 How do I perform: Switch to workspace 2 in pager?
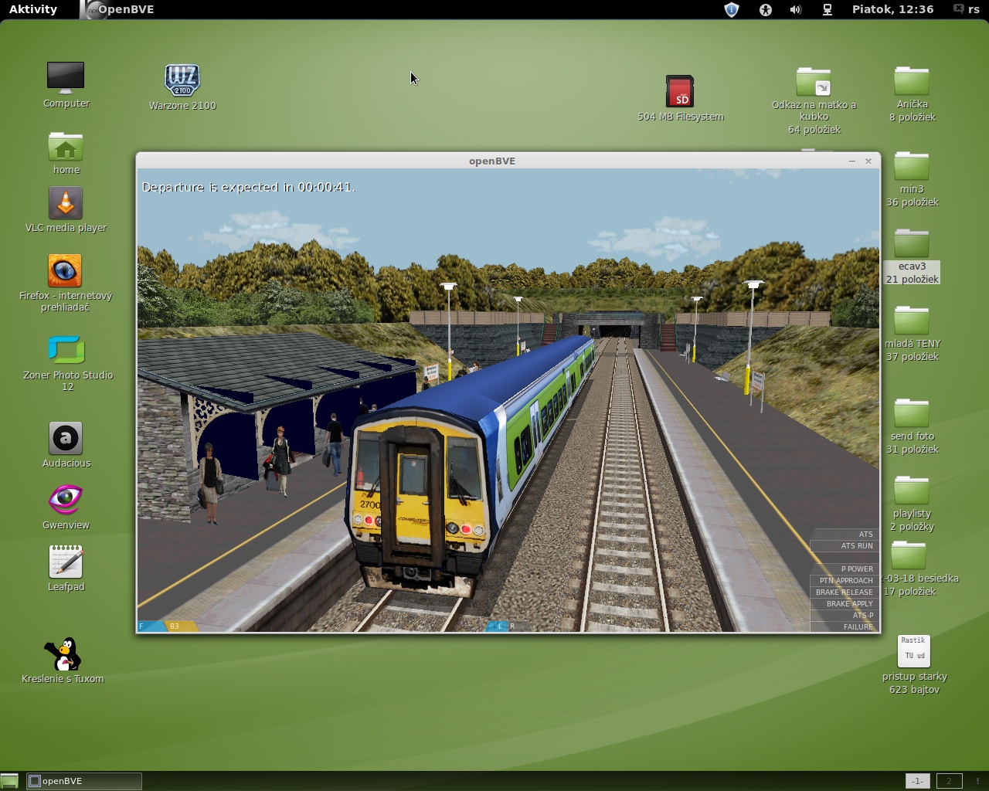point(950,781)
